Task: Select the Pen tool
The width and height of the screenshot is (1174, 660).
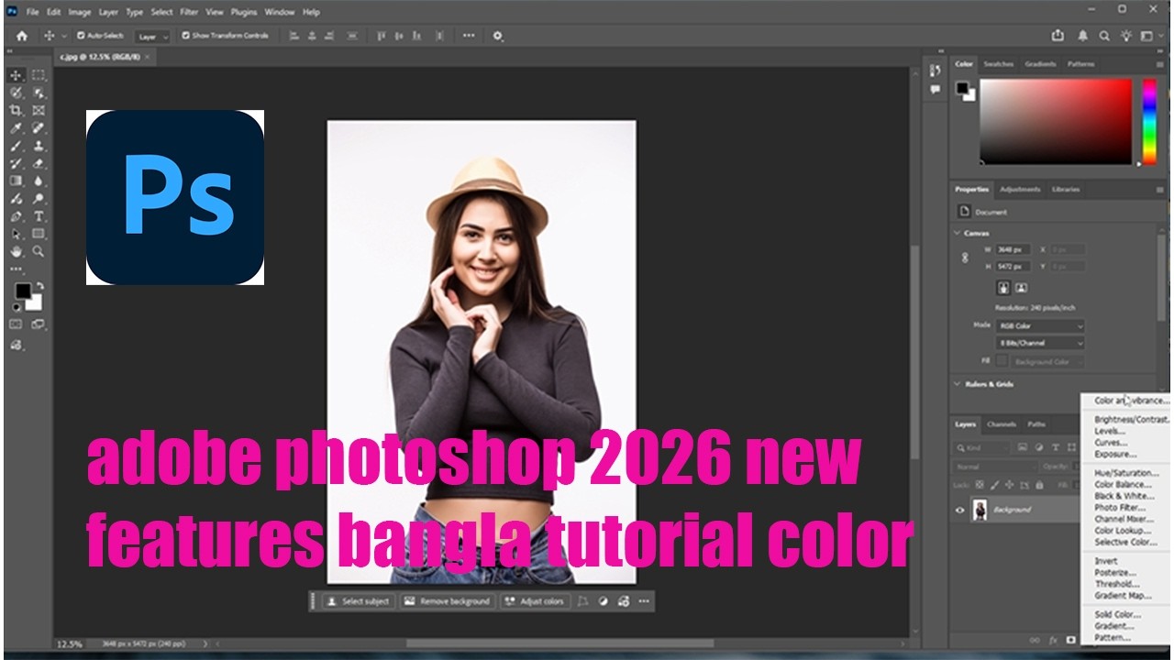Action: [17, 216]
